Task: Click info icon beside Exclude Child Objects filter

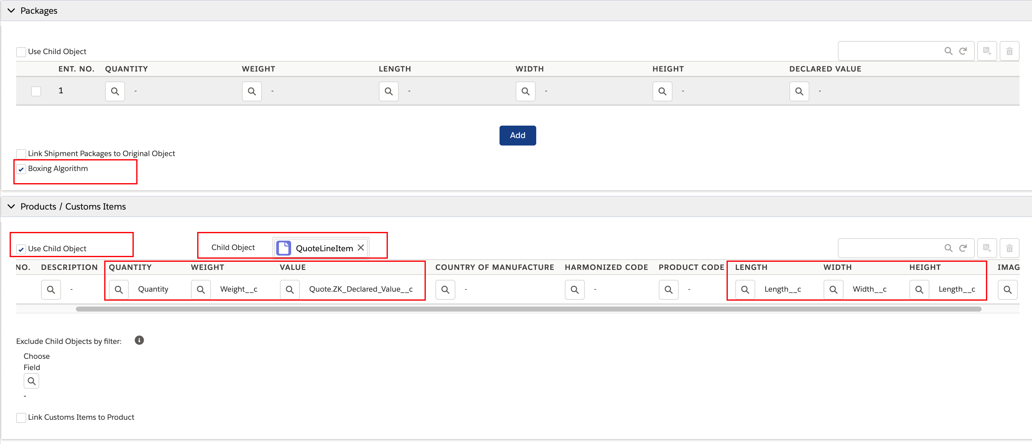Action: pyautogui.click(x=139, y=340)
